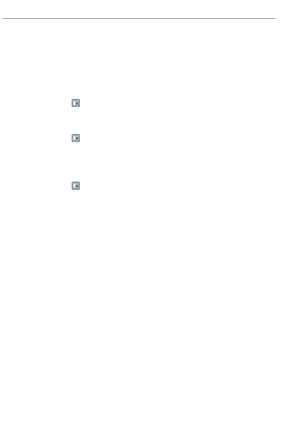Select the uppermost blue reference manual icon
Image resolution: width=296 pixels, height=426 pixels.
[x=76, y=103]
